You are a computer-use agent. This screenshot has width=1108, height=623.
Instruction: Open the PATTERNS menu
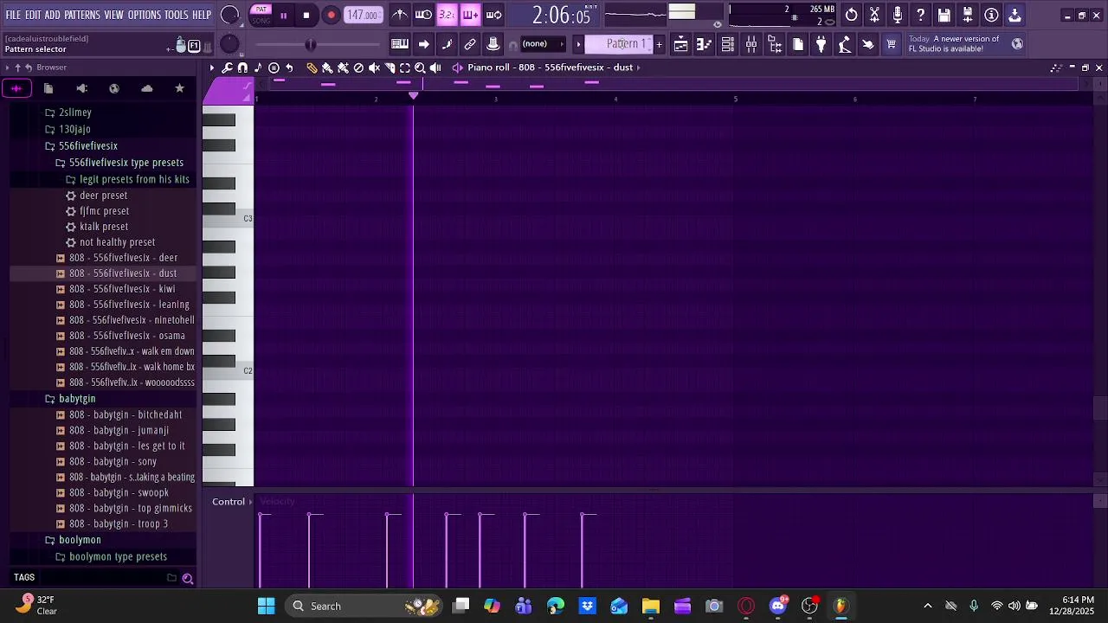[x=82, y=15]
